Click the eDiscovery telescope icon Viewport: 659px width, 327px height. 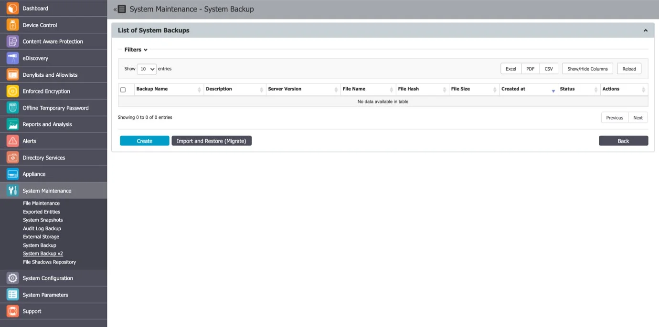pos(13,58)
